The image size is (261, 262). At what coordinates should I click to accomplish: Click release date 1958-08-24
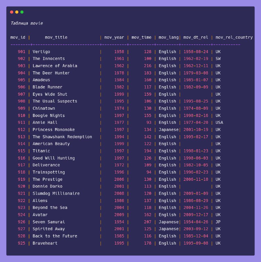coord(196,52)
